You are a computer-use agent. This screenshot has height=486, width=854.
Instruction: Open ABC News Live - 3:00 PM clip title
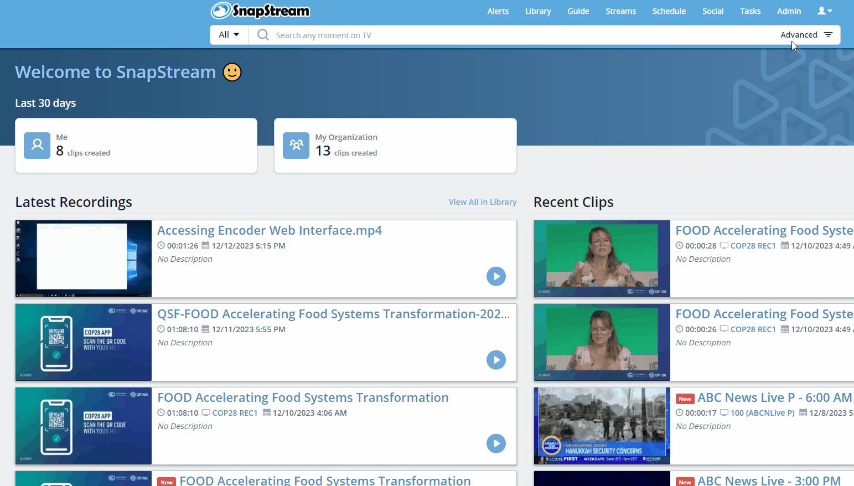pos(769,480)
